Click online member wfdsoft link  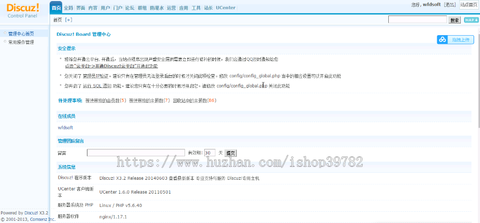point(65,128)
